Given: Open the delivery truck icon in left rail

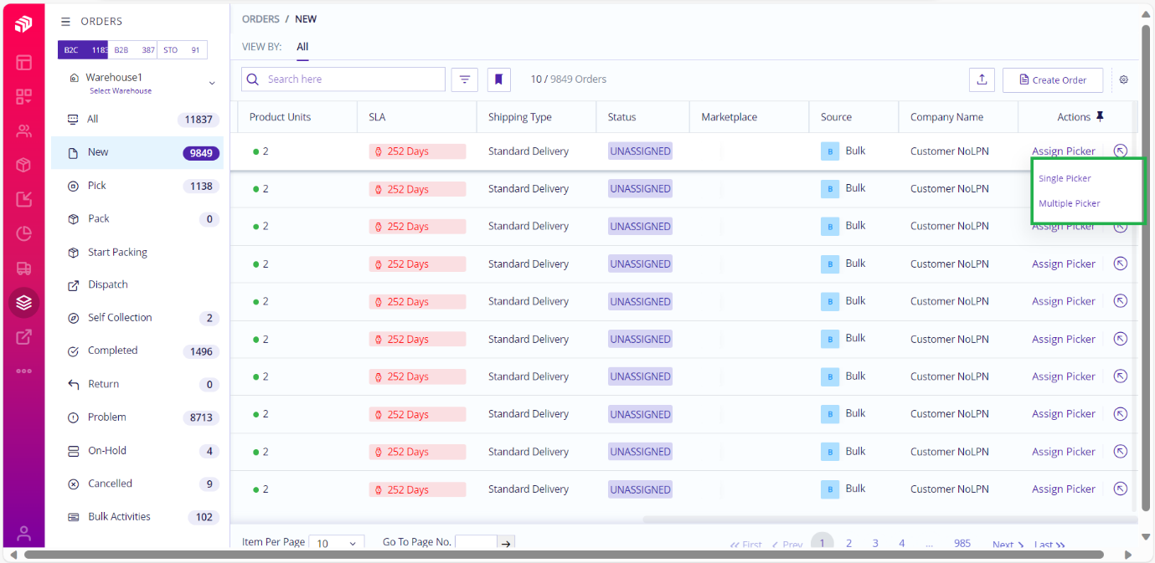Looking at the screenshot, I should point(23,269).
